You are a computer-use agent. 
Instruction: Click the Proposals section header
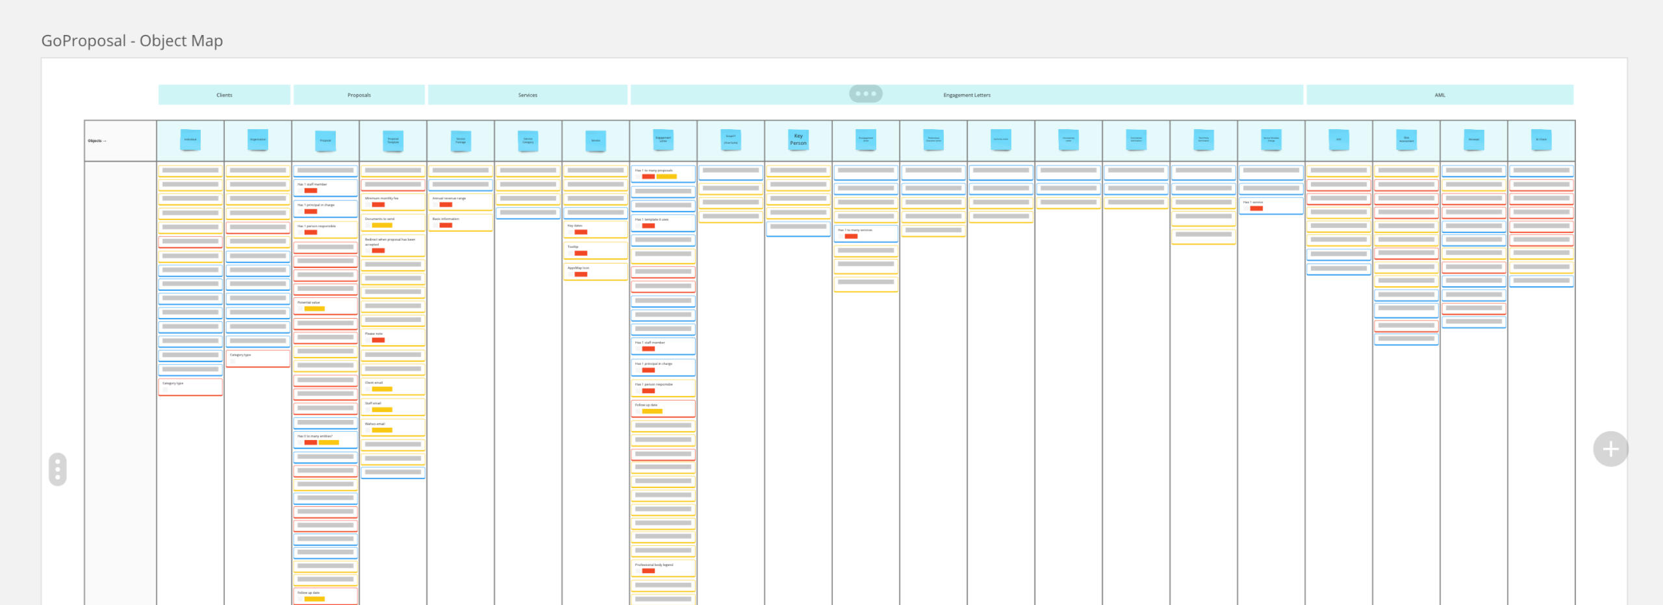click(359, 95)
